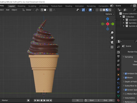Click the outliner search icon
The width and height of the screenshot is (137, 103).
click(x=134, y=10)
